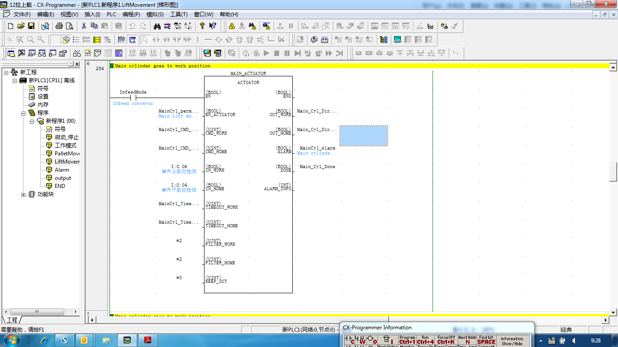Collapse the 新工程 root tree node
Viewport: 618px width, 347px height.
(x=6, y=72)
